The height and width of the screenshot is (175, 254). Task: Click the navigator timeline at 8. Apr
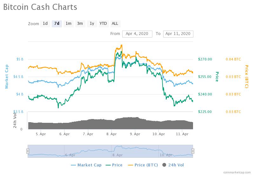[x=117, y=155]
